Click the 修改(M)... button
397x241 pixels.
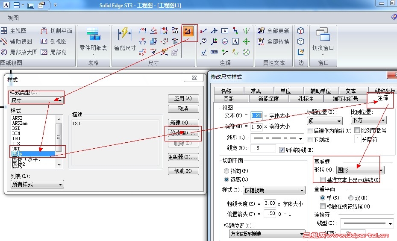pyautogui.click(x=183, y=133)
